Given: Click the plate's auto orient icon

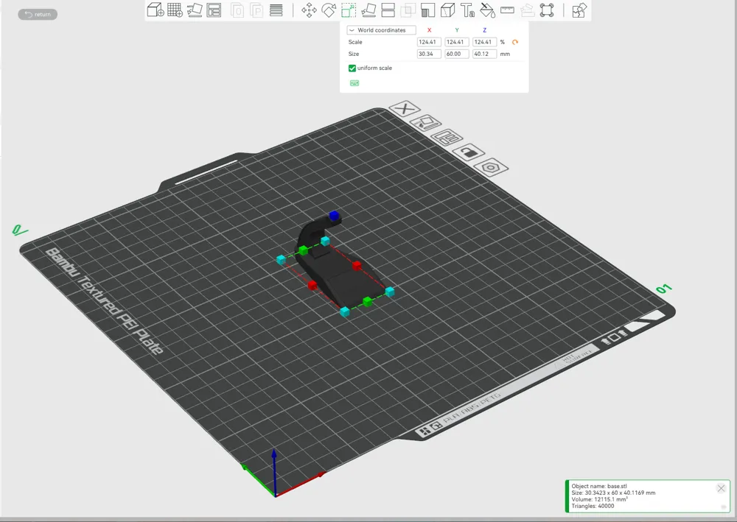Looking at the screenshot, I should (x=426, y=124).
